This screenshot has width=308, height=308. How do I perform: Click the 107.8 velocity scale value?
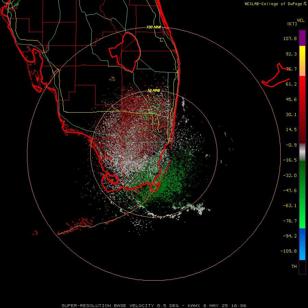click(290, 38)
